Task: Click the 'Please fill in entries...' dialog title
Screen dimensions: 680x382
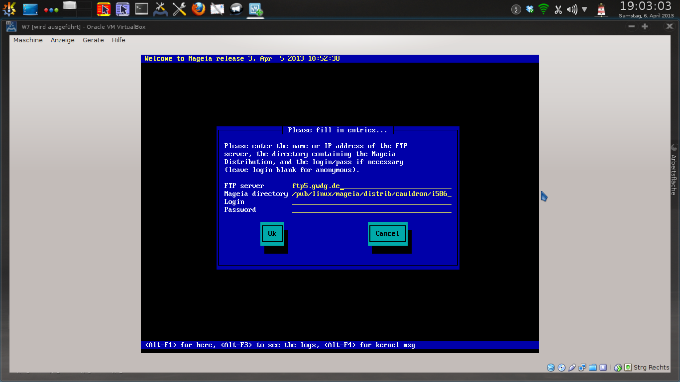Action: [338, 130]
